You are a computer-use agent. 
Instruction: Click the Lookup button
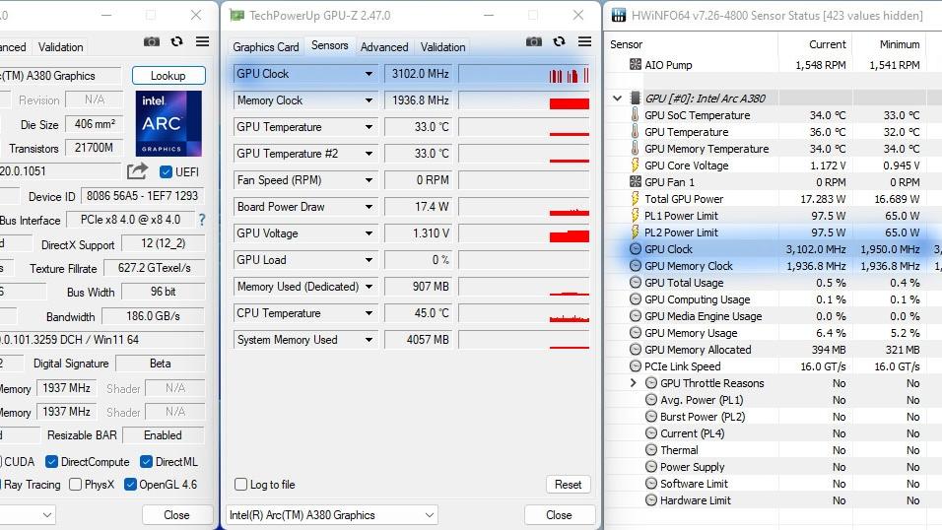168,76
